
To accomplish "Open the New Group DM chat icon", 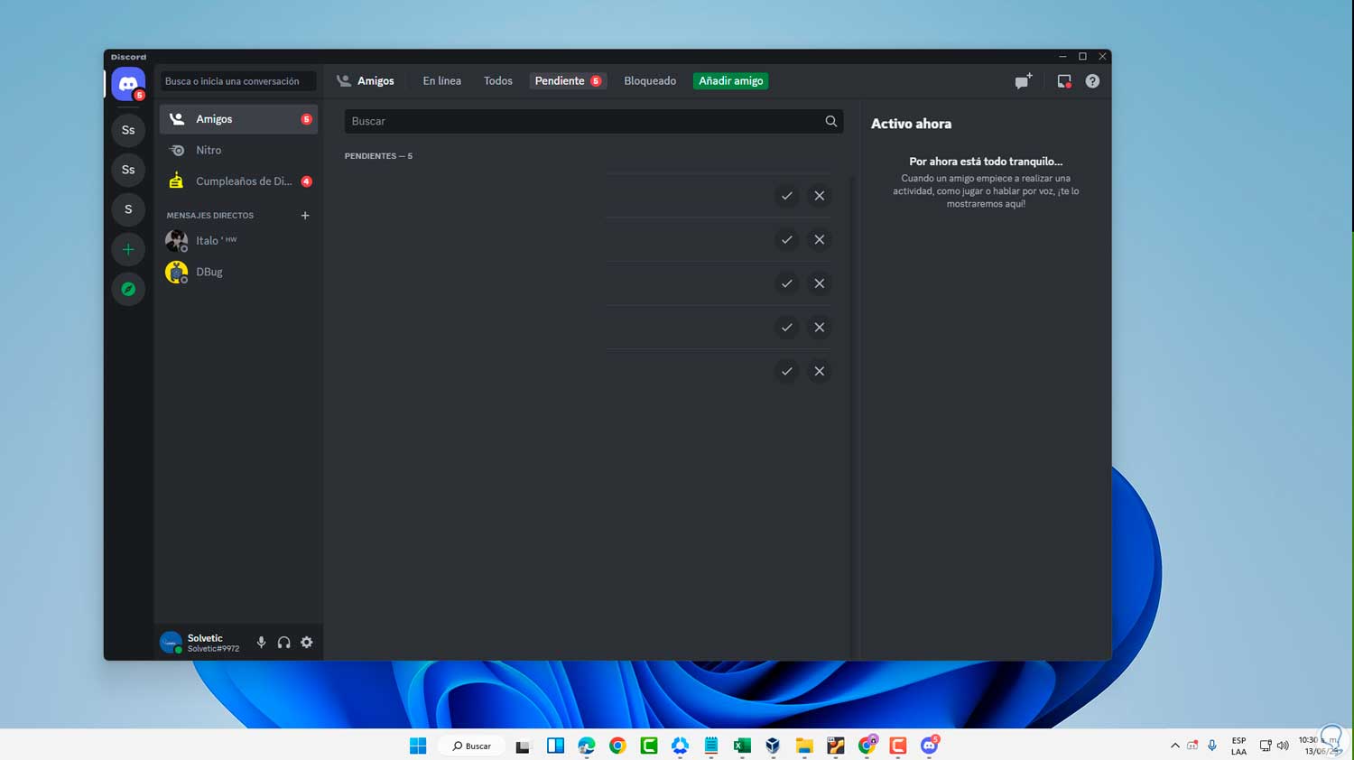I will (1023, 81).
